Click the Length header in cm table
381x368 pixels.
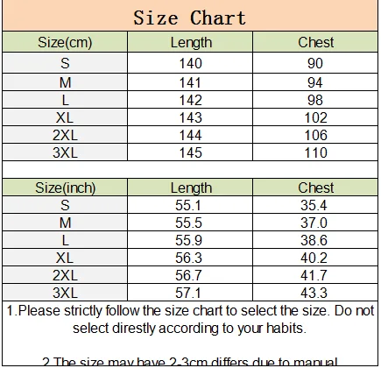point(191,43)
